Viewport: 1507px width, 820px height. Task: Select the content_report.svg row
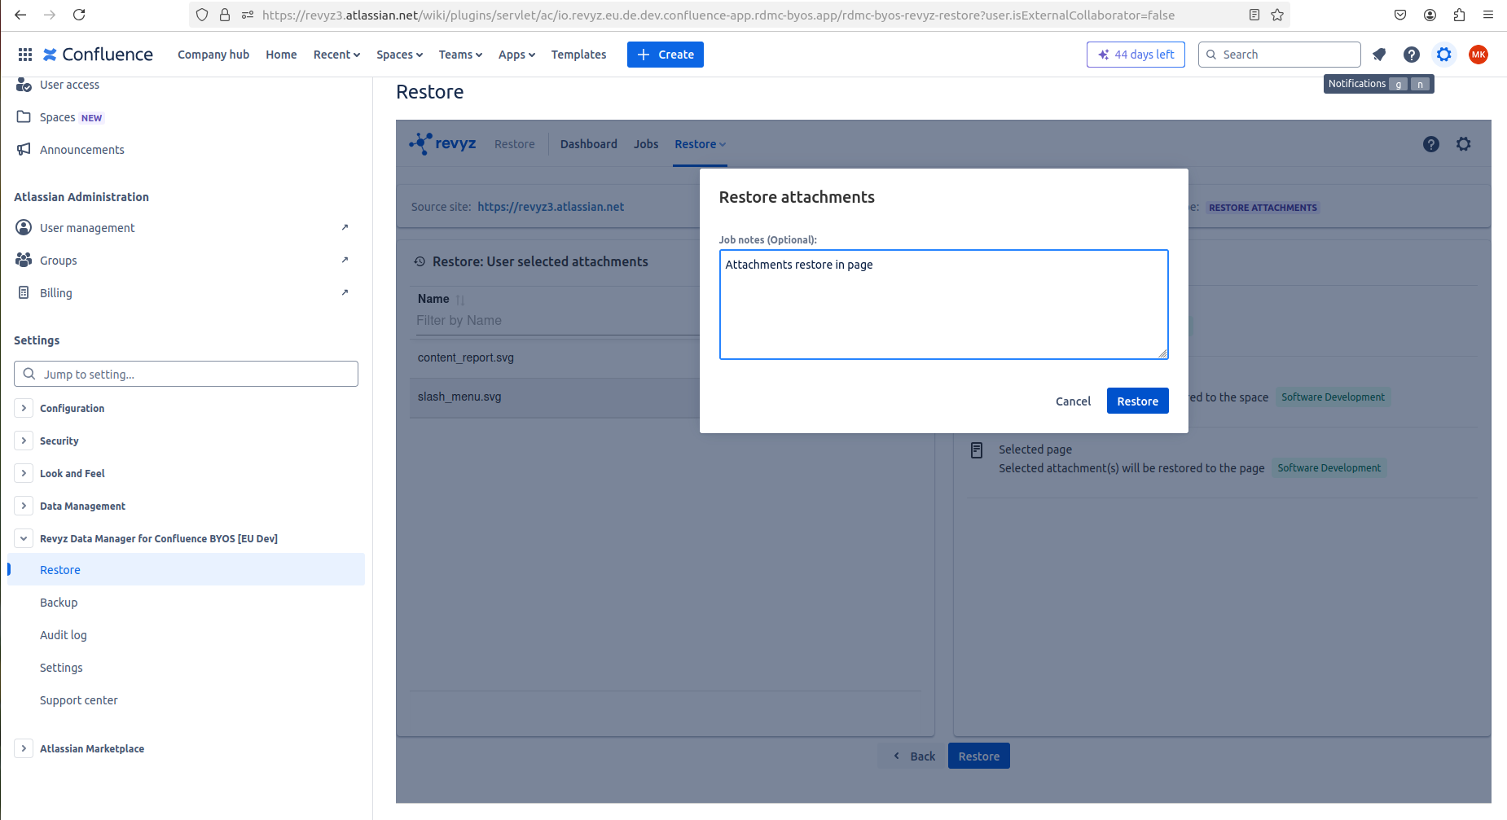click(x=555, y=357)
